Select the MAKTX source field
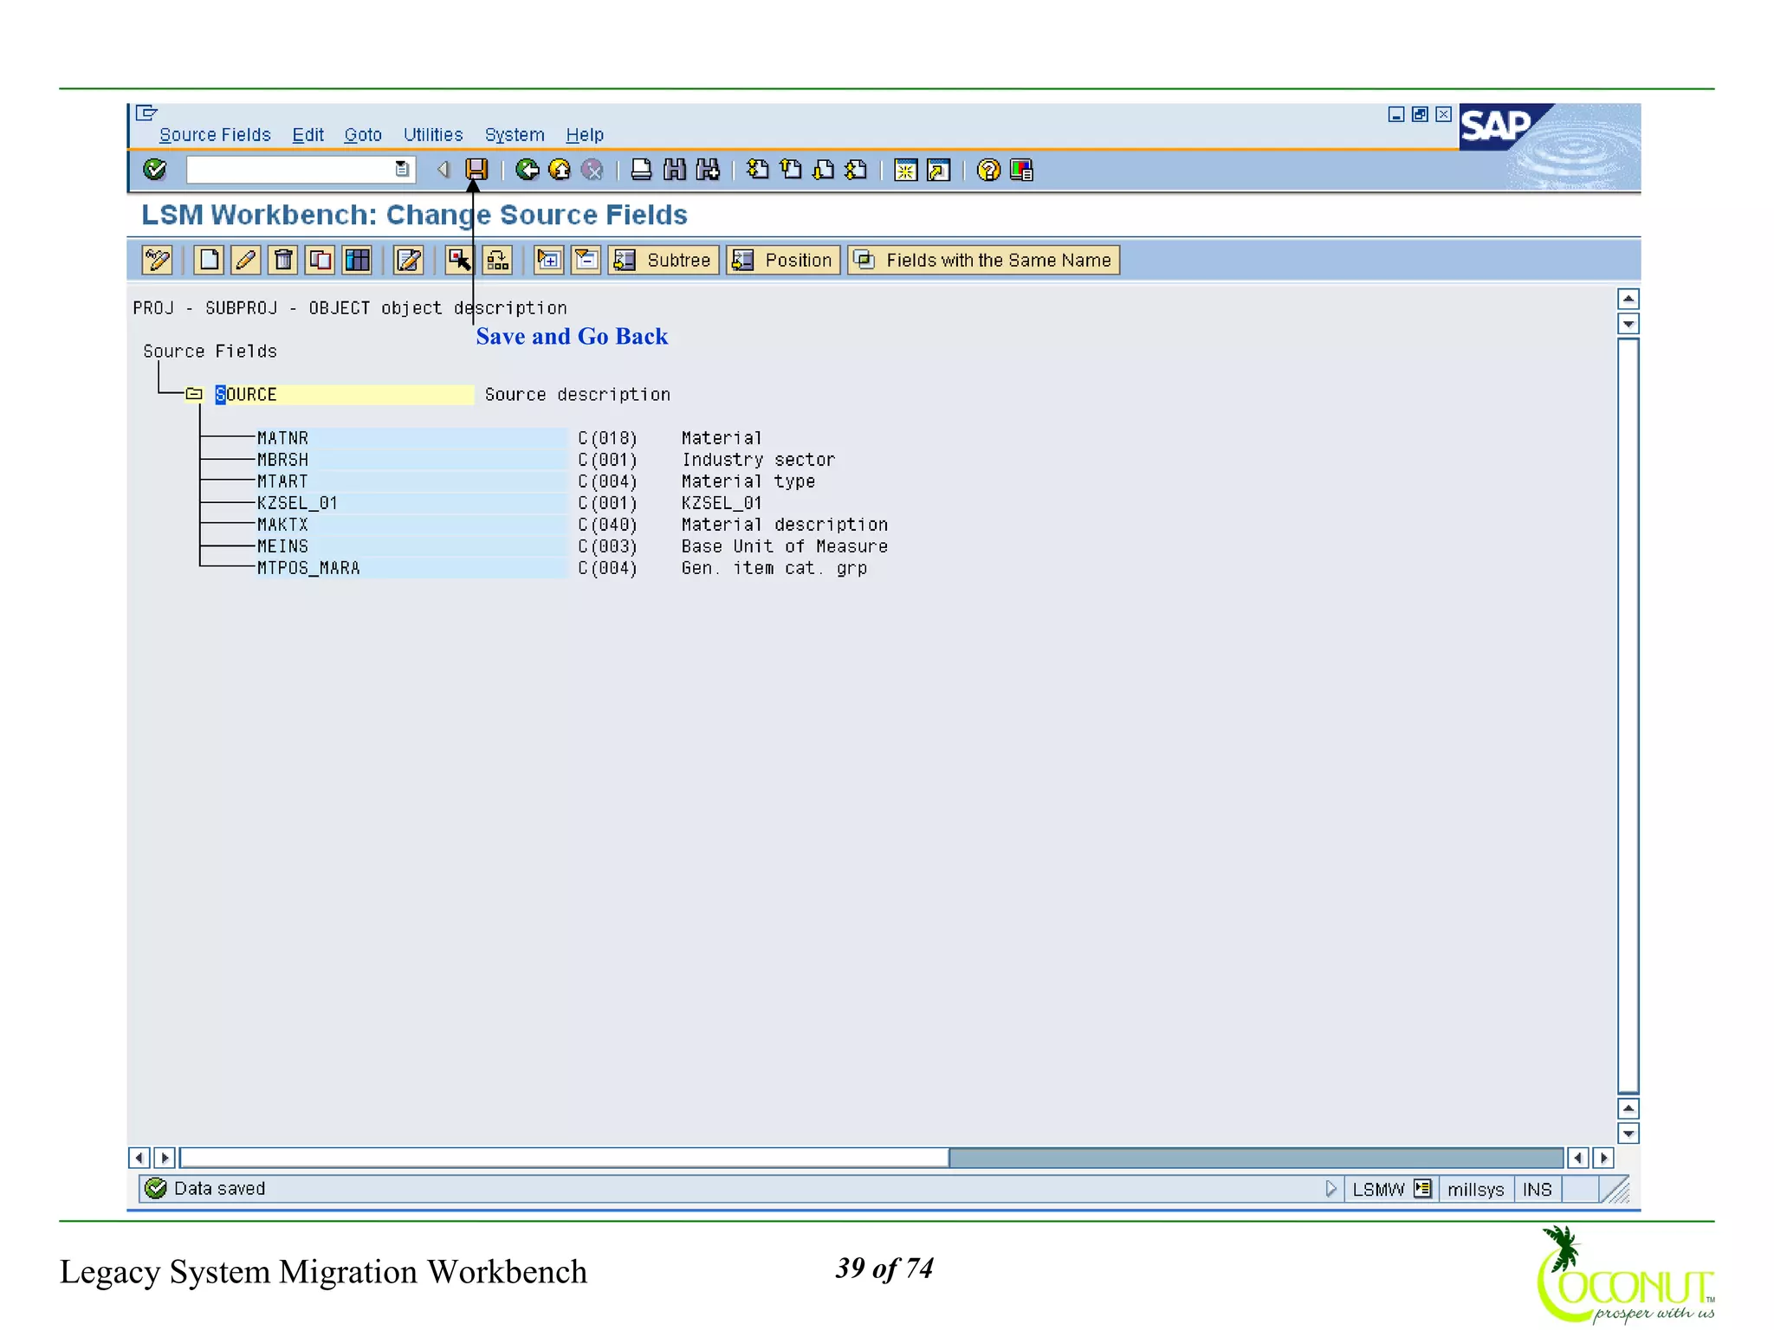Screen dimensions: 1774x1330 pyautogui.click(x=411, y=525)
